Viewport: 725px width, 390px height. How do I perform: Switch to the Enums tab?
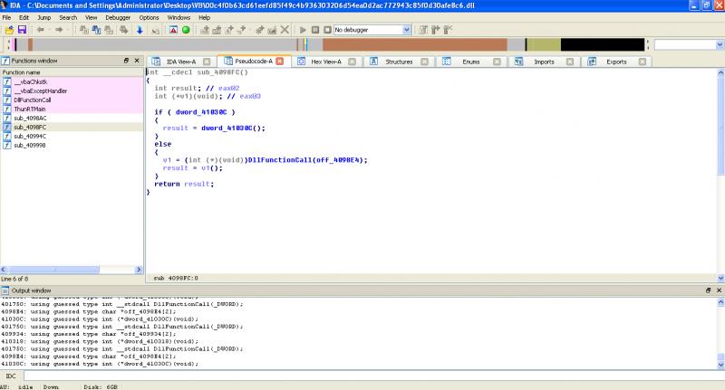[x=470, y=62]
